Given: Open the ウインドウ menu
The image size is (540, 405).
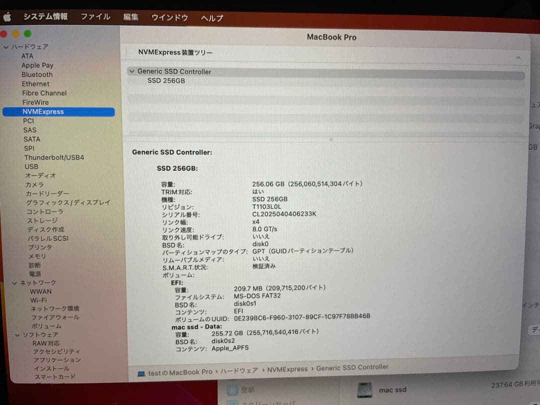Looking at the screenshot, I should [x=169, y=17].
